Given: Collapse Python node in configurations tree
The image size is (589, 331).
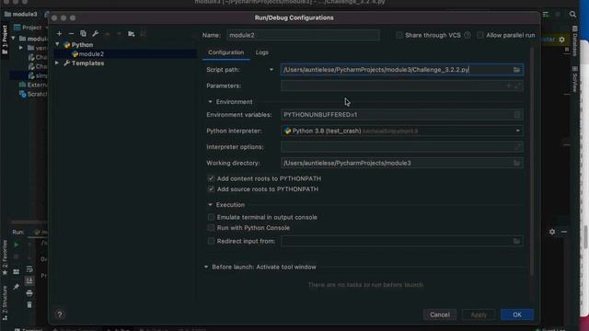Looking at the screenshot, I should pyautogui.click(x=57, y=44).
